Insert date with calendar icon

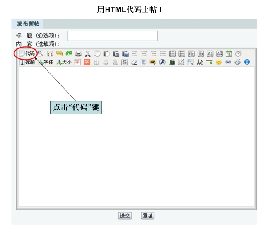pos(229,53)
